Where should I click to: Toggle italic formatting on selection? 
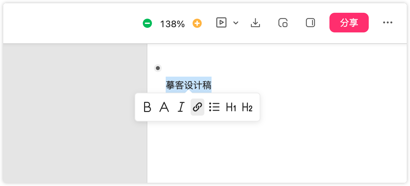pos(181,107)
